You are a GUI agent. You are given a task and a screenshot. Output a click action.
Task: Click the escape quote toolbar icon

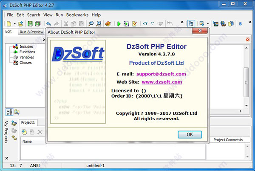pyautogui.click(x=153, y=23)
